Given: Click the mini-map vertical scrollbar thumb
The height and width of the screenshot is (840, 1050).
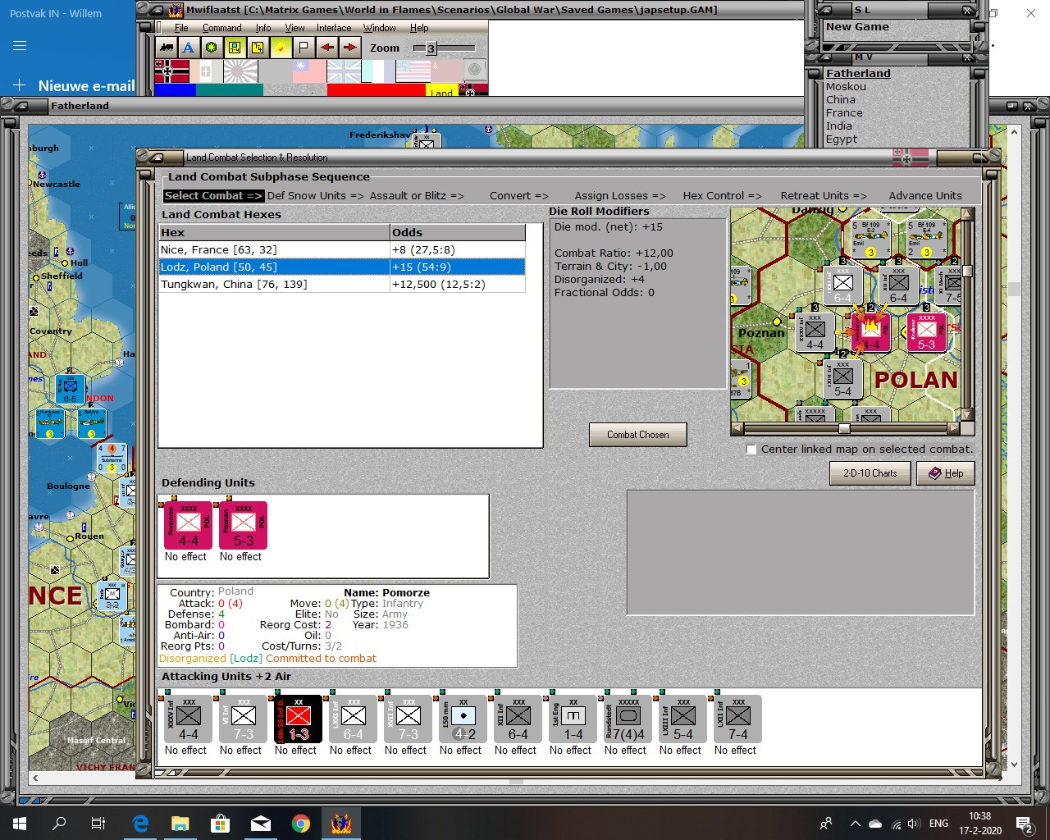Looking at the screenshot, I should click(968, 272).
